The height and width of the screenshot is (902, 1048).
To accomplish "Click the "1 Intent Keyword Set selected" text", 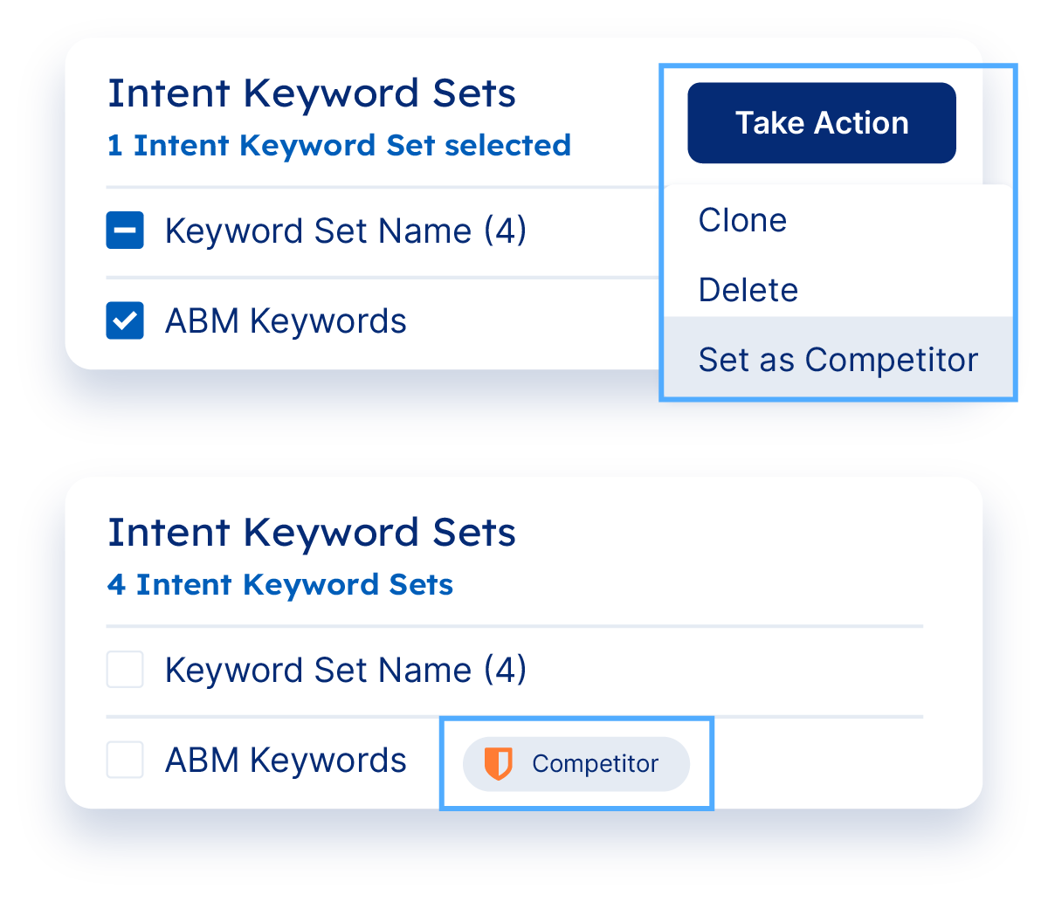I will tap(339, 145).
